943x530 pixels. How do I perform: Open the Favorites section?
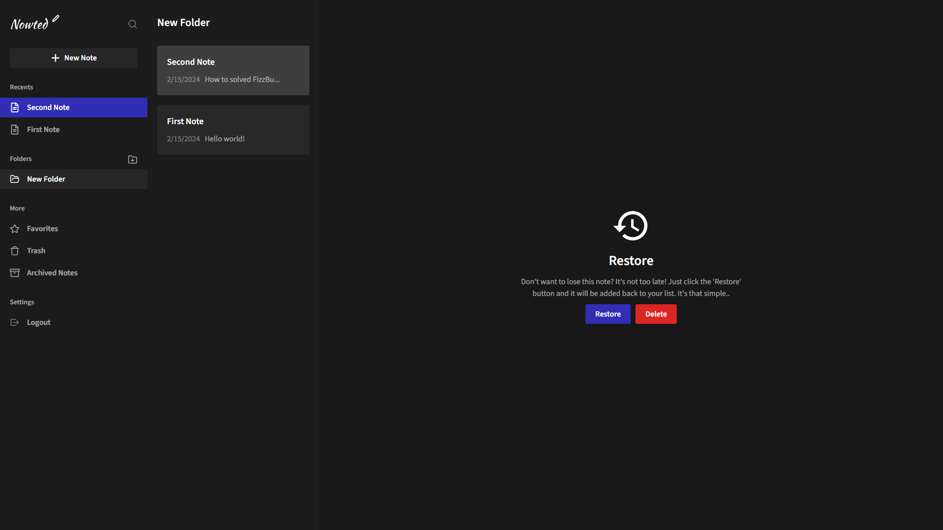[42, 229]
